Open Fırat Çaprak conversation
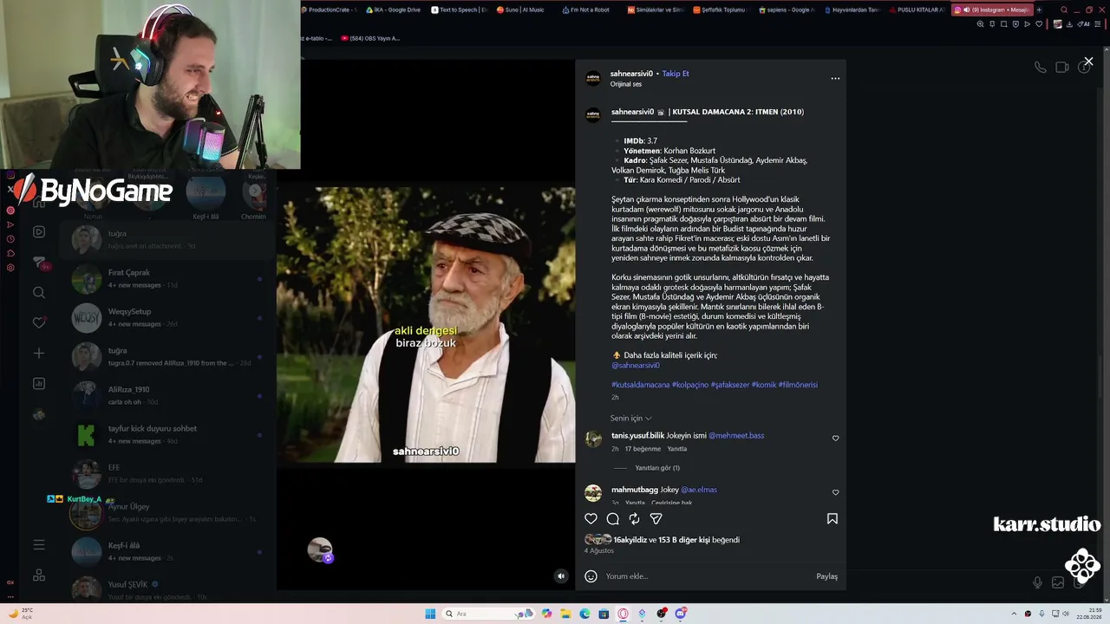Screen dimensions: 1110x624 pyautogui.click(x=167, y=279)
